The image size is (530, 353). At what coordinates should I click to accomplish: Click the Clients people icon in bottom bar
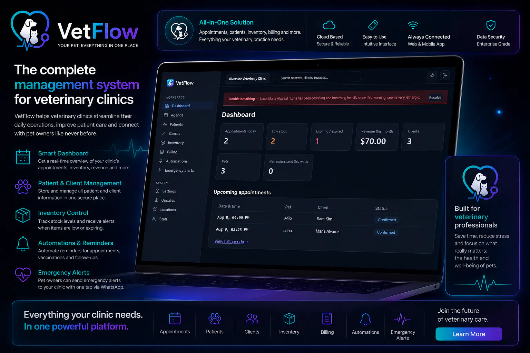[x=252, y=319]
